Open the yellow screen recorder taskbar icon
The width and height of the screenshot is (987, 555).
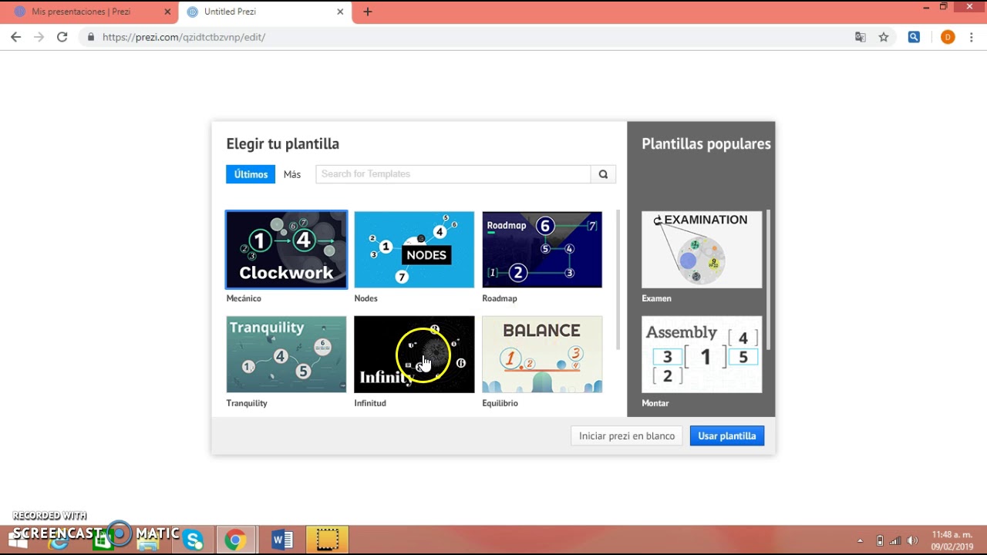[328, 540]
